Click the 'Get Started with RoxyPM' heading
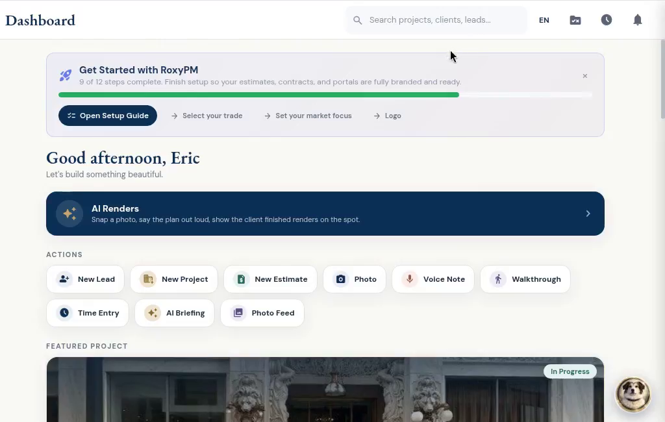The height and width of the screenshot is (422, 665). tap(139, 70)
